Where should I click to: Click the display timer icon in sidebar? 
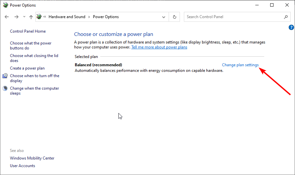pos(5,76)
